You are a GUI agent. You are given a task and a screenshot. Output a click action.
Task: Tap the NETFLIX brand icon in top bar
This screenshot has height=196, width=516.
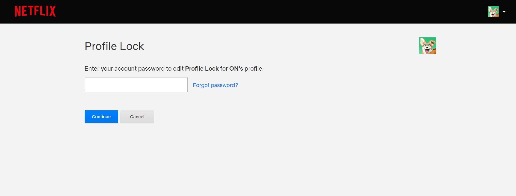pos(35,11)
